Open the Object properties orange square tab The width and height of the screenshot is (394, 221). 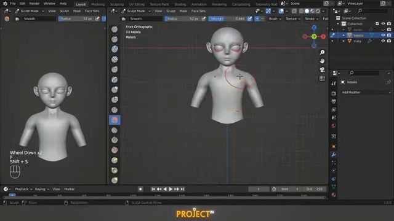[x=334, y=147]
